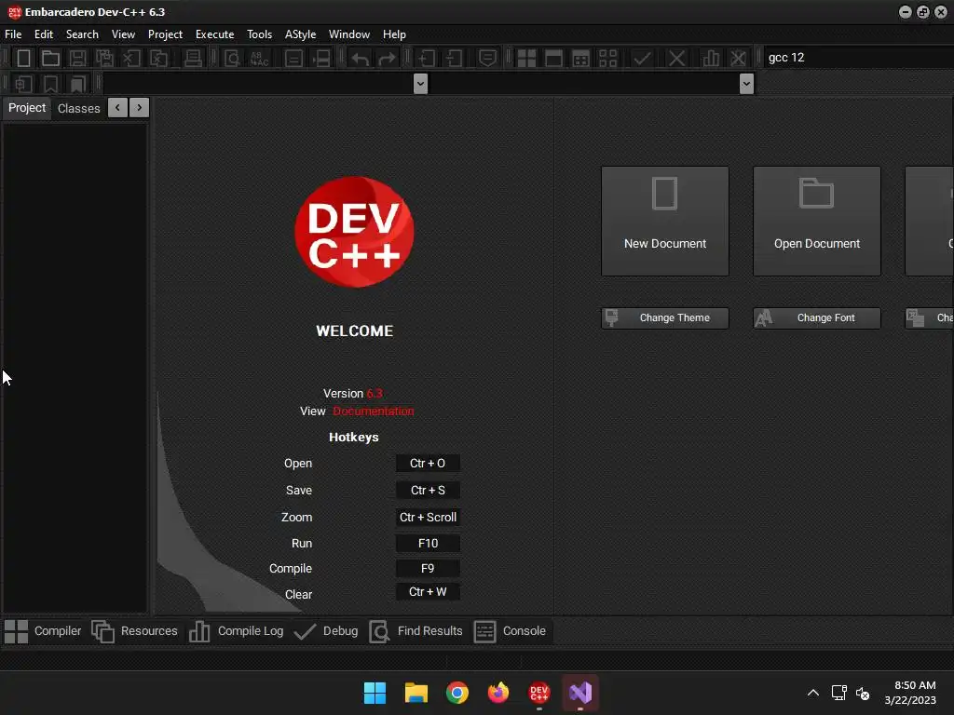The height and width of the screenshot is (715, 954).
Task: Click the Delete profiling information toolbar icon
Action: (738, 59)
